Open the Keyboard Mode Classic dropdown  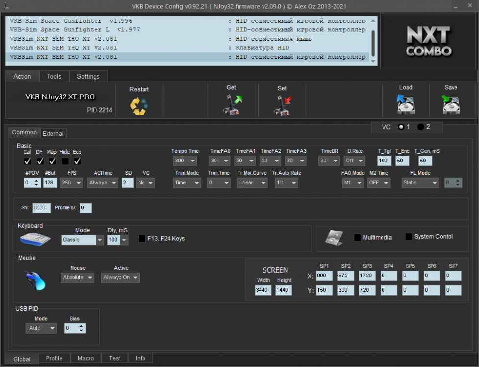82,240
